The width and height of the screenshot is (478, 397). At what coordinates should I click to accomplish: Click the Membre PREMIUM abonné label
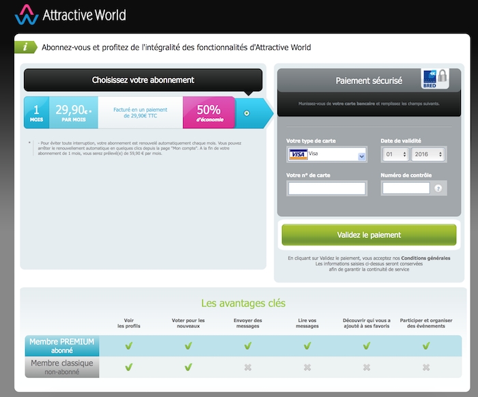62,346
